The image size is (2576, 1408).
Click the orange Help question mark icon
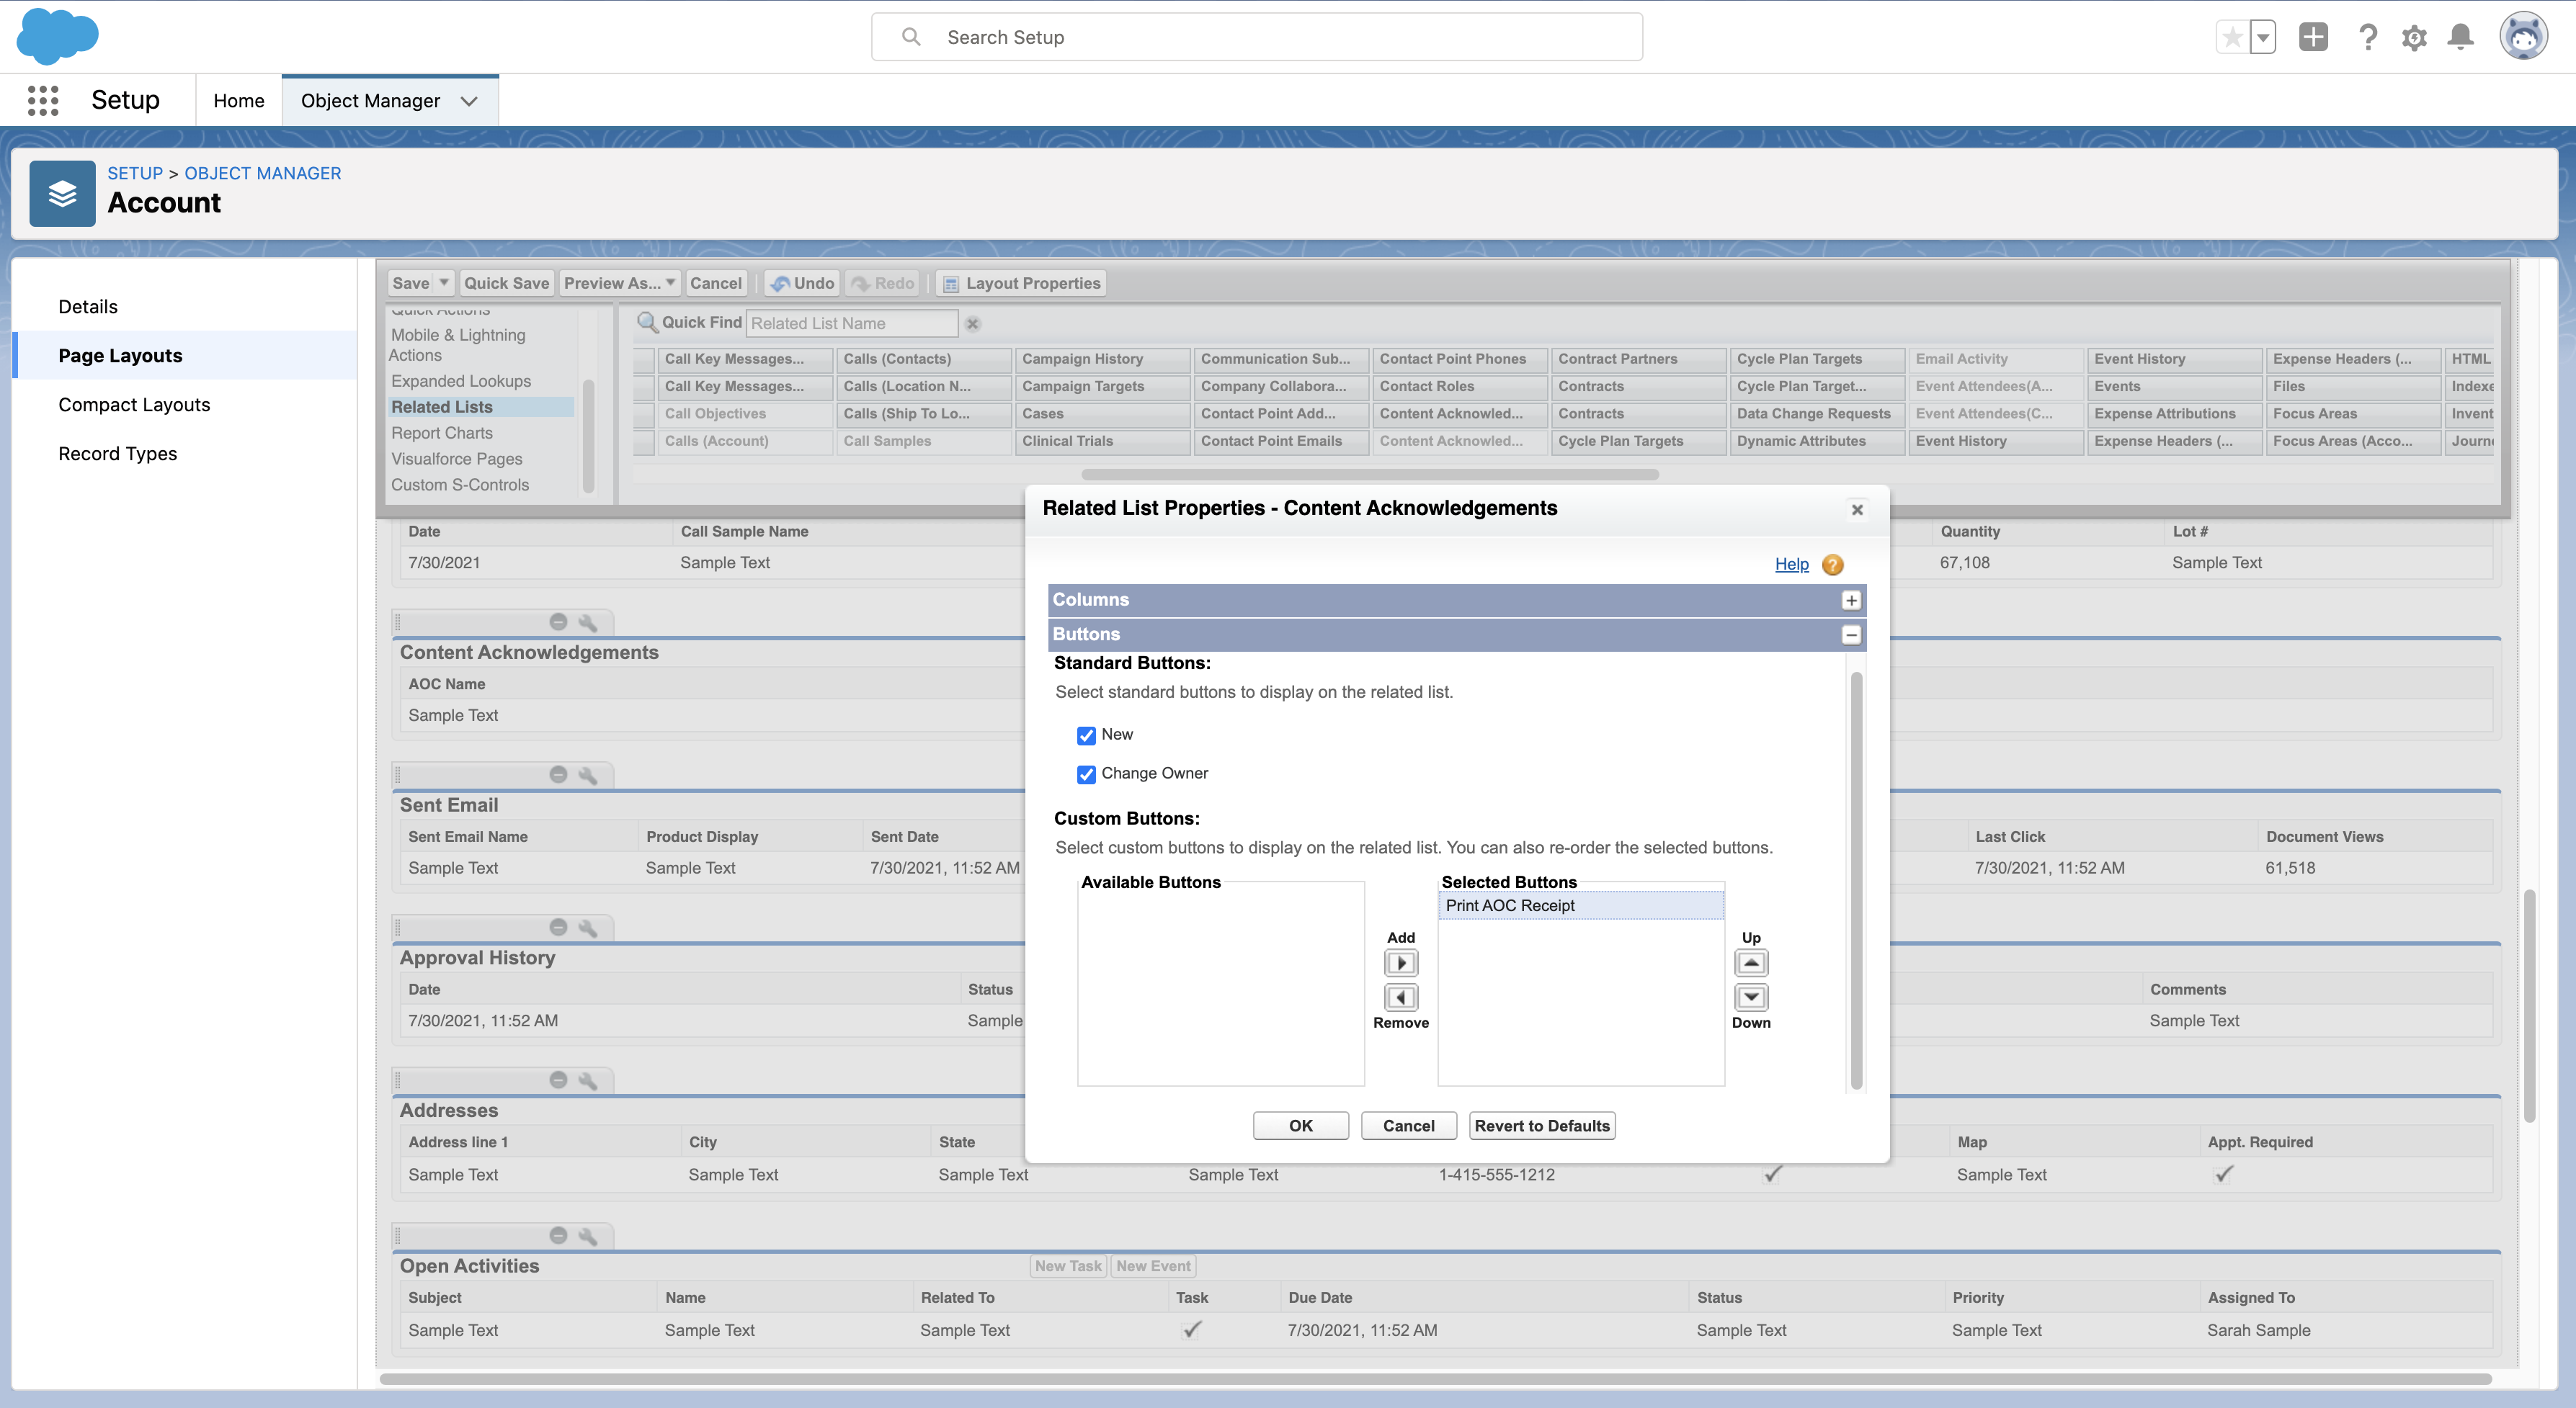pos(1832,565)
